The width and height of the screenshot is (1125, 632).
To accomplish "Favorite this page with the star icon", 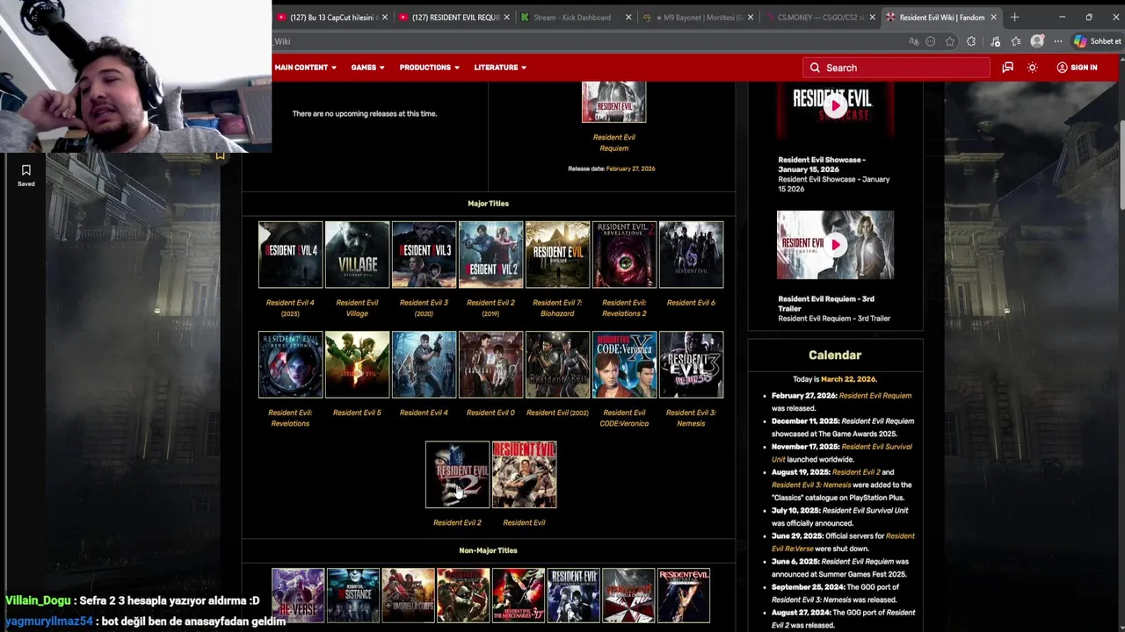I will coord(950,41).
